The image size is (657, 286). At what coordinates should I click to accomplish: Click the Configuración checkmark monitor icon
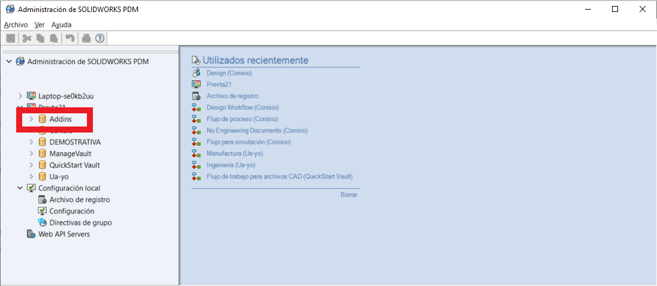42,211
